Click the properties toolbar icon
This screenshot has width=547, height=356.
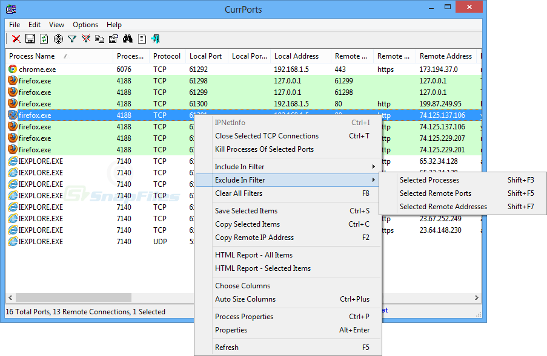point(113,39)
